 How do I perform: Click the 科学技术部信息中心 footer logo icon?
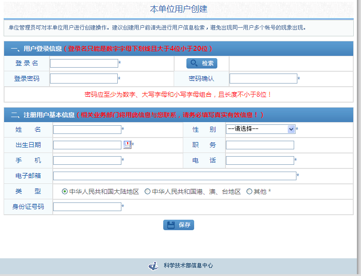tap(154, 266)
